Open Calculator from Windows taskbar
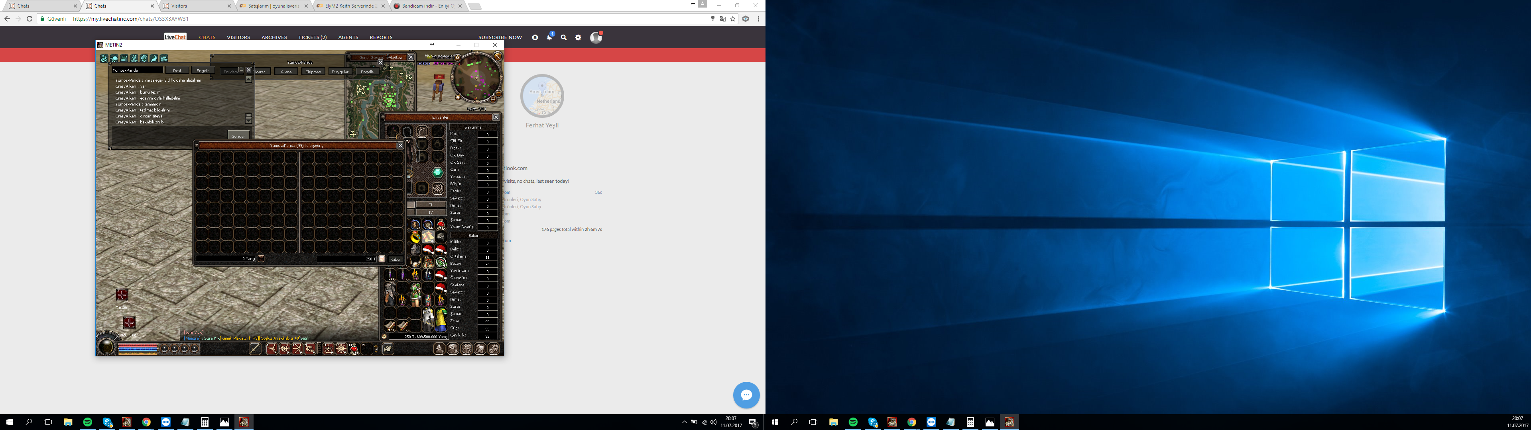Screen dimensions: 1531x430 [x=205, y=422]
